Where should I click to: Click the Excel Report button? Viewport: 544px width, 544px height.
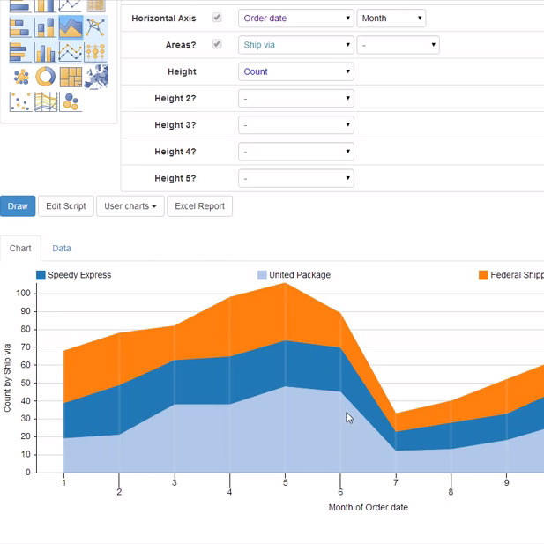click(199, 206)
